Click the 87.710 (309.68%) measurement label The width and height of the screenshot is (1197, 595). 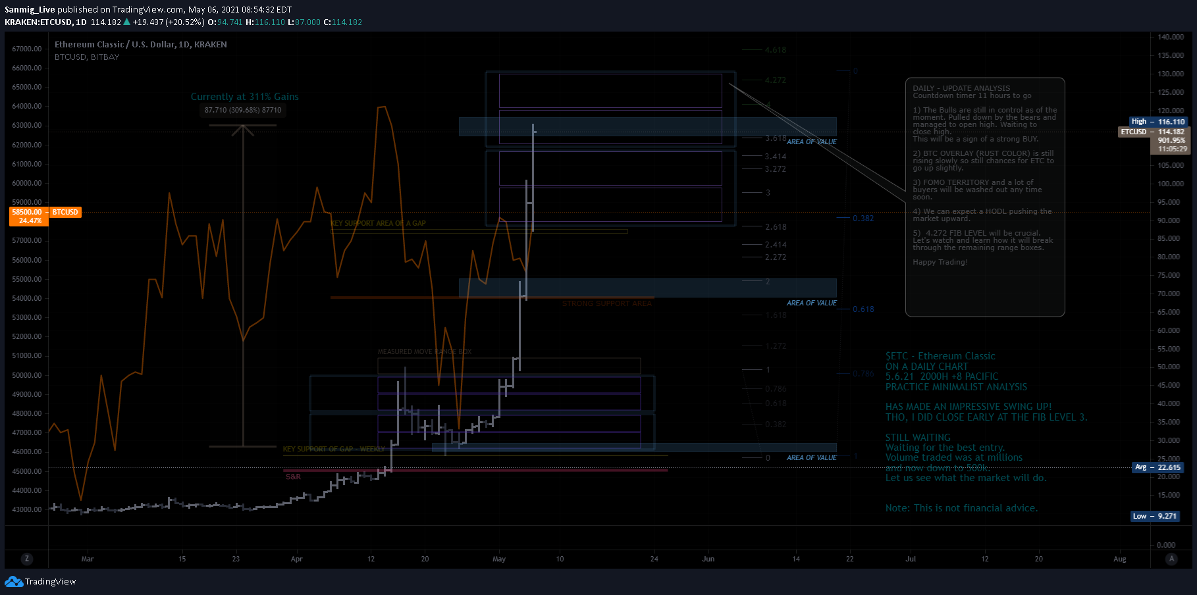[243, 110]
